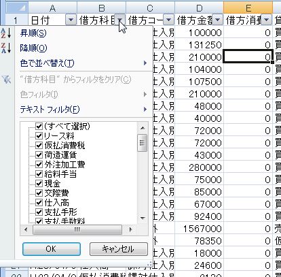Click the filter list scroll up arrow
281x277 pixels.
pyautogui.click(x=143, y=128)
